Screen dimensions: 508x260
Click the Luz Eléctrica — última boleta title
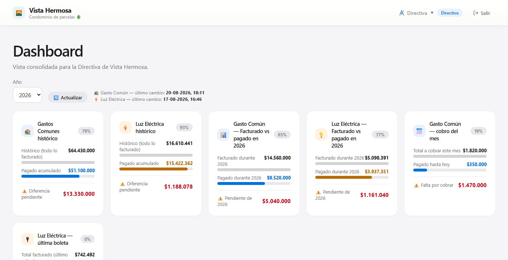[x=55, y=239]
